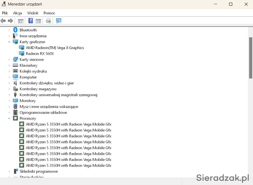Collapse the Procesory node
Image resolution: width=253 pixels, height=185 pixels.
(x=9, y=118)
